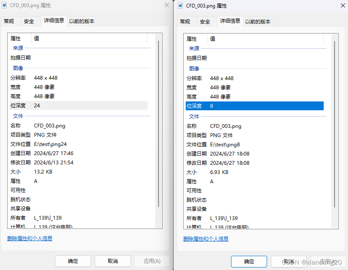Image resolution: width=348 pixels, height=270 pixels.
Task: Open 以前的版本 tab in right window
Action: (x=258, y=22)
